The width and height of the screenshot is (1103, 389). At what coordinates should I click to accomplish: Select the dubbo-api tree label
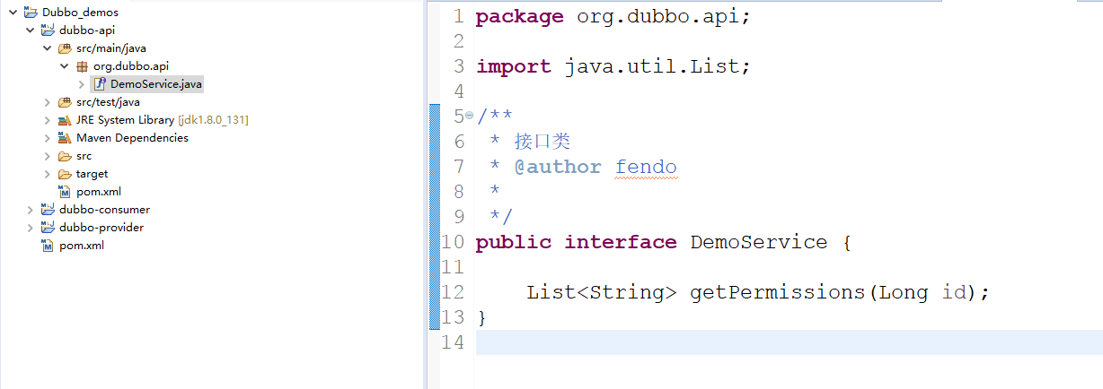[x=87, y=30]
